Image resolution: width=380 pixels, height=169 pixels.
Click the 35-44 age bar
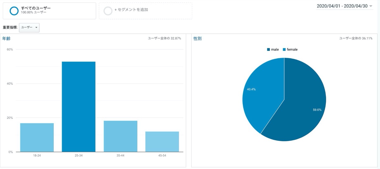click(x=120, y=136)
